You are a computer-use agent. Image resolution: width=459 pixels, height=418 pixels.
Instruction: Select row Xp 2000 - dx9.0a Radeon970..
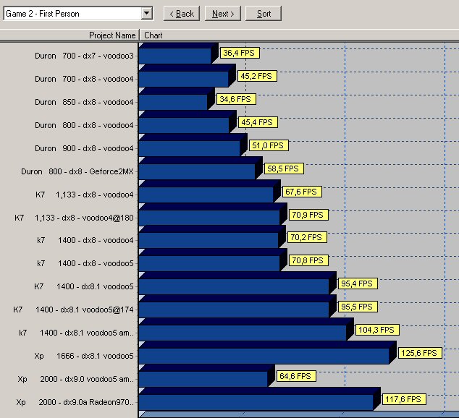(x=75, y=402)
